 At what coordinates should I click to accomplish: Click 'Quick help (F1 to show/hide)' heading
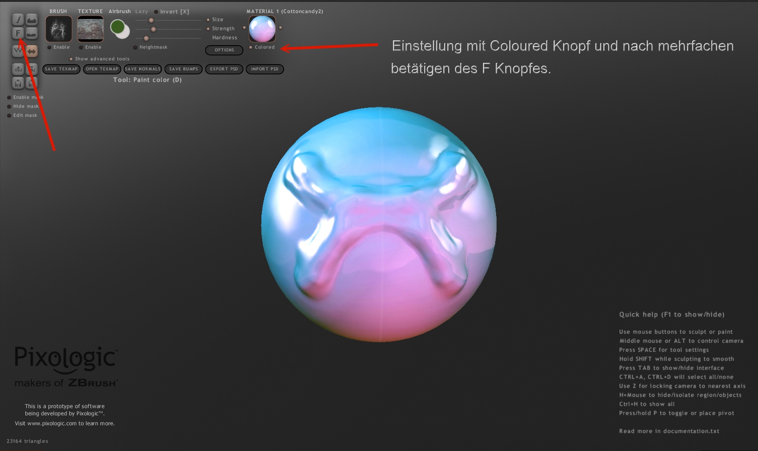[x=672, y=315]
